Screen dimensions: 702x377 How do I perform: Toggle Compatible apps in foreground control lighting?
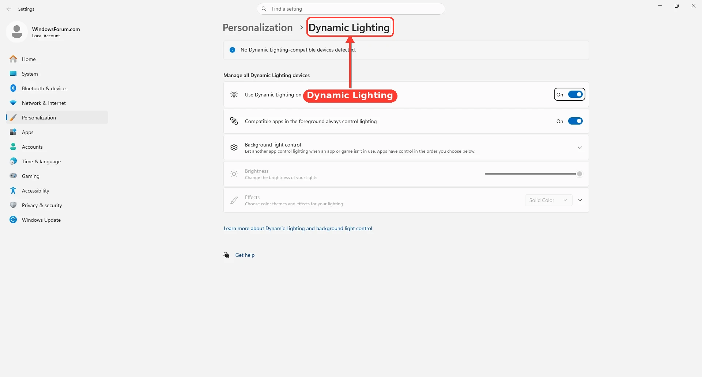click(575, 121)
